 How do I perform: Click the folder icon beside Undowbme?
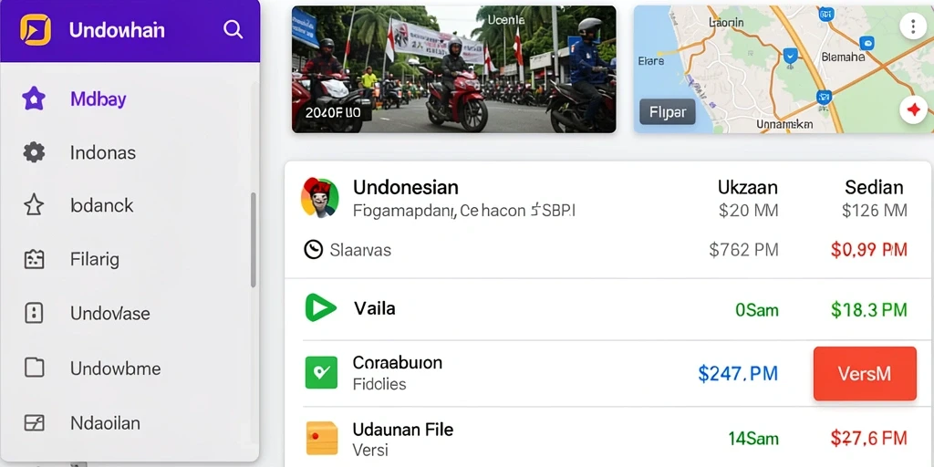(x=34, y=368)
